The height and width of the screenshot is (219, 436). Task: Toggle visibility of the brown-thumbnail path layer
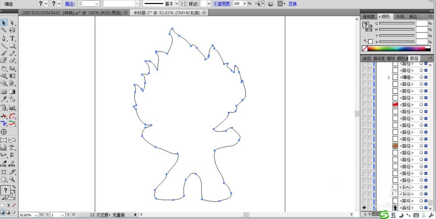click(x=364, y=146)
